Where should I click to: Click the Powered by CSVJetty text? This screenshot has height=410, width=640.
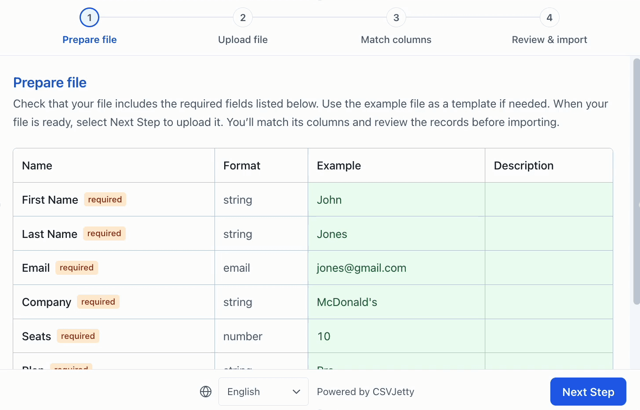[x=366, y=392]
